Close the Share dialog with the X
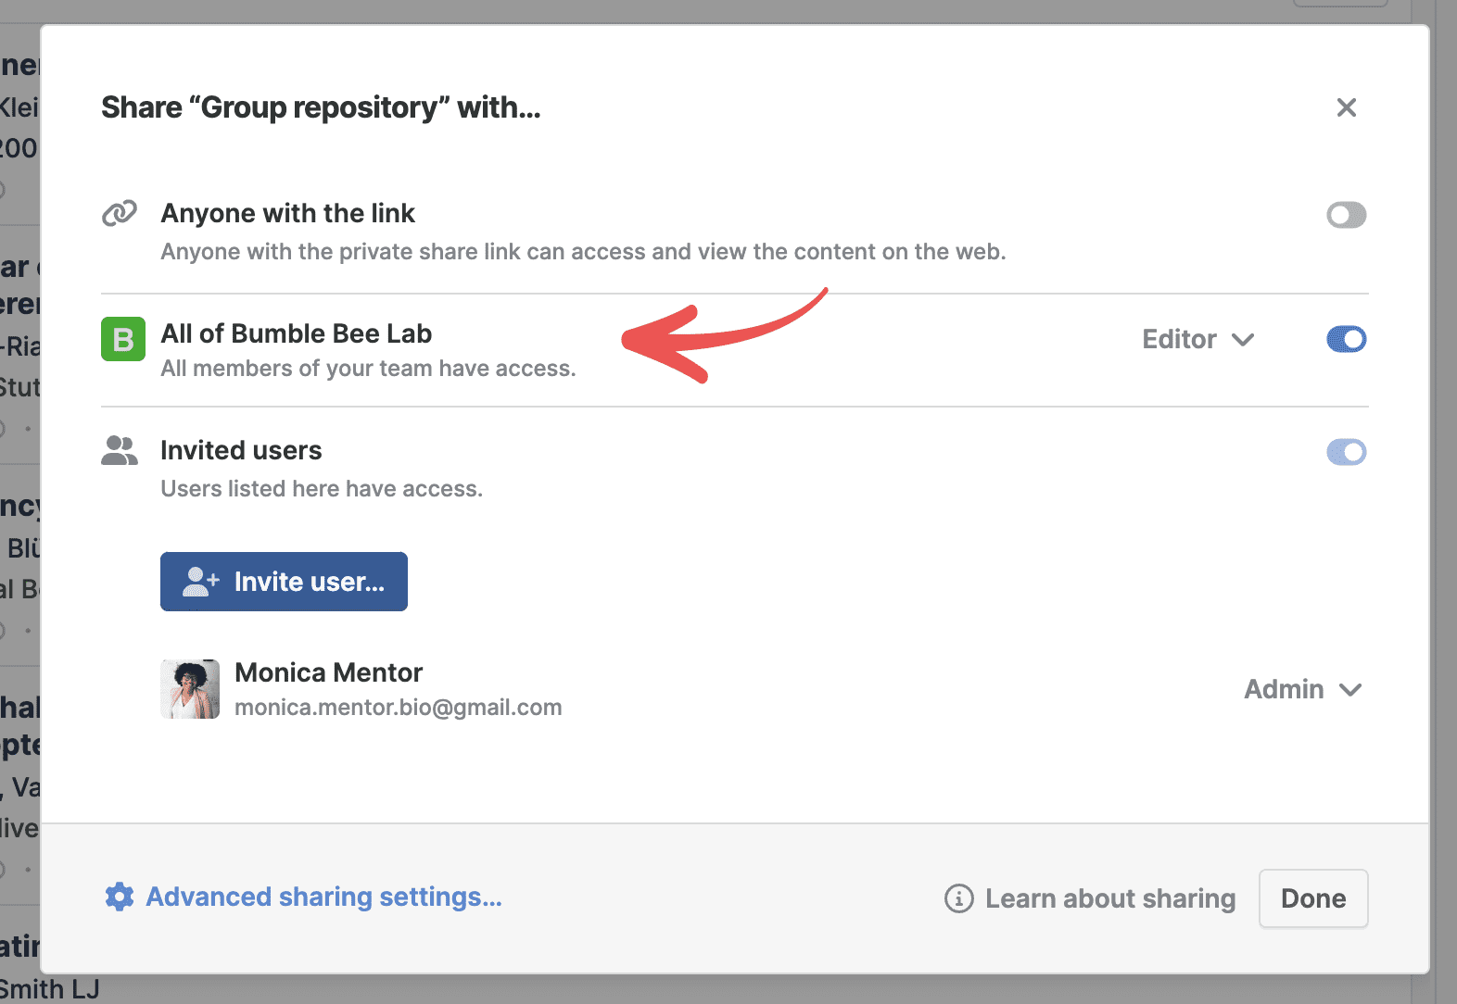Screen dimensions: 1457x1004 [1346, 107]
